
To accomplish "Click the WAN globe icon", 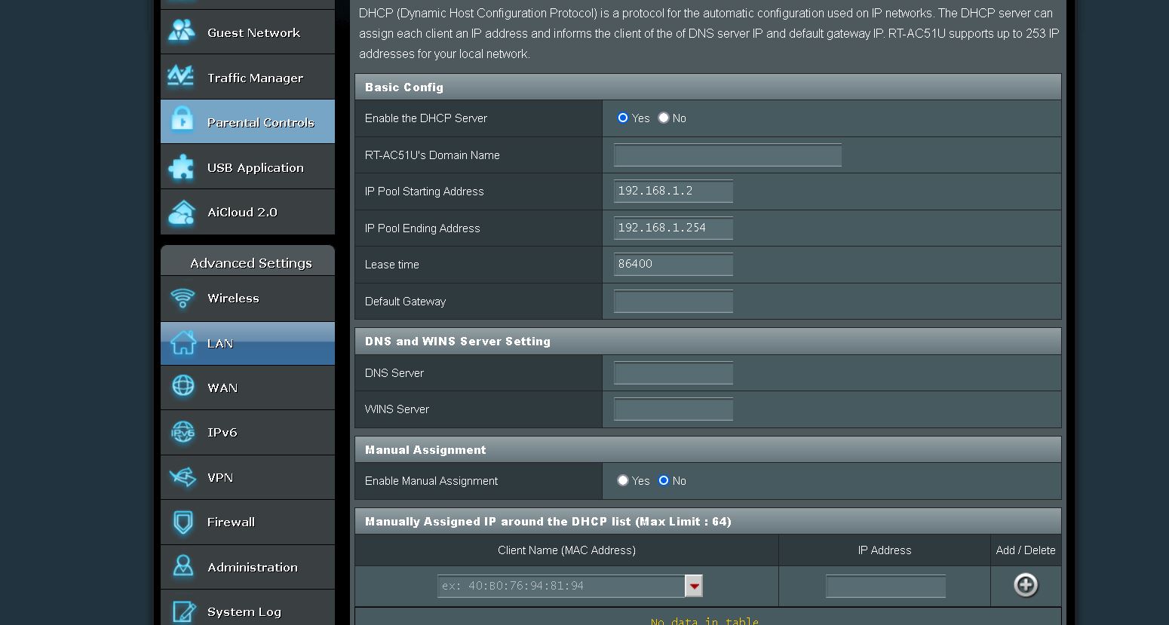I will (x=182, y=388).
